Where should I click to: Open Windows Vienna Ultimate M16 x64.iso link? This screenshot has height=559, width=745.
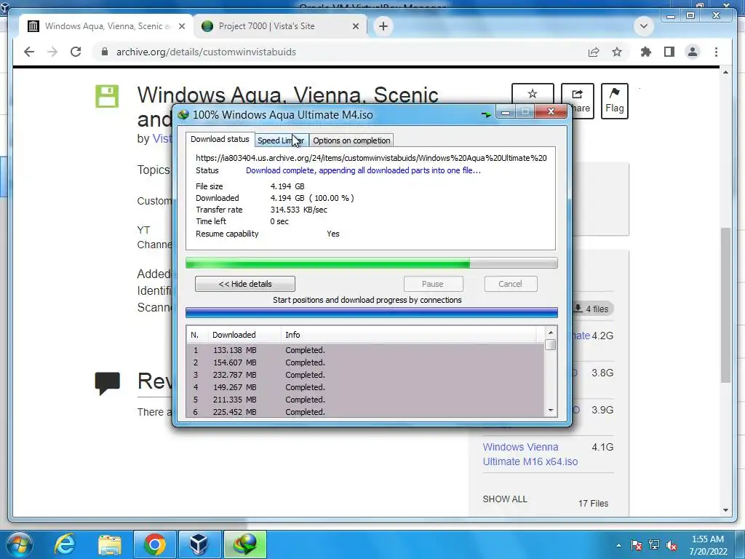click(x=530, y=454)
